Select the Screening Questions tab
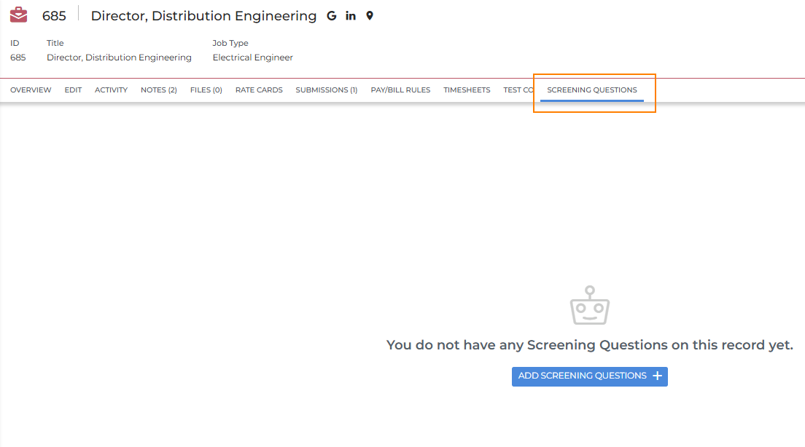 coord(592,90)
